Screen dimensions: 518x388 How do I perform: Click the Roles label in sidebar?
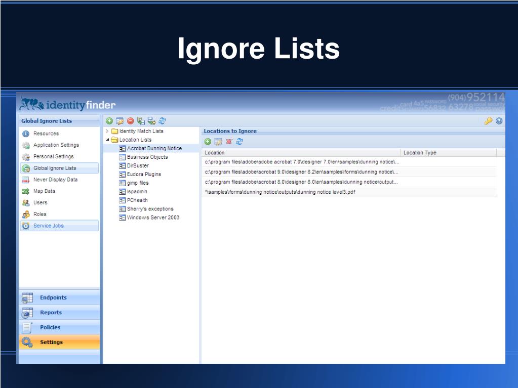pyautogui.click(x=40, y=214)
